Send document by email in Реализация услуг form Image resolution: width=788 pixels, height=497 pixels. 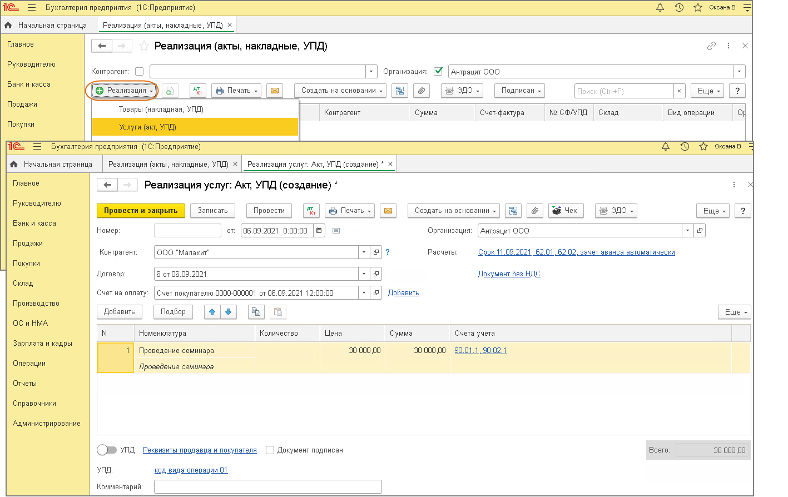click(x=388, y=211)
